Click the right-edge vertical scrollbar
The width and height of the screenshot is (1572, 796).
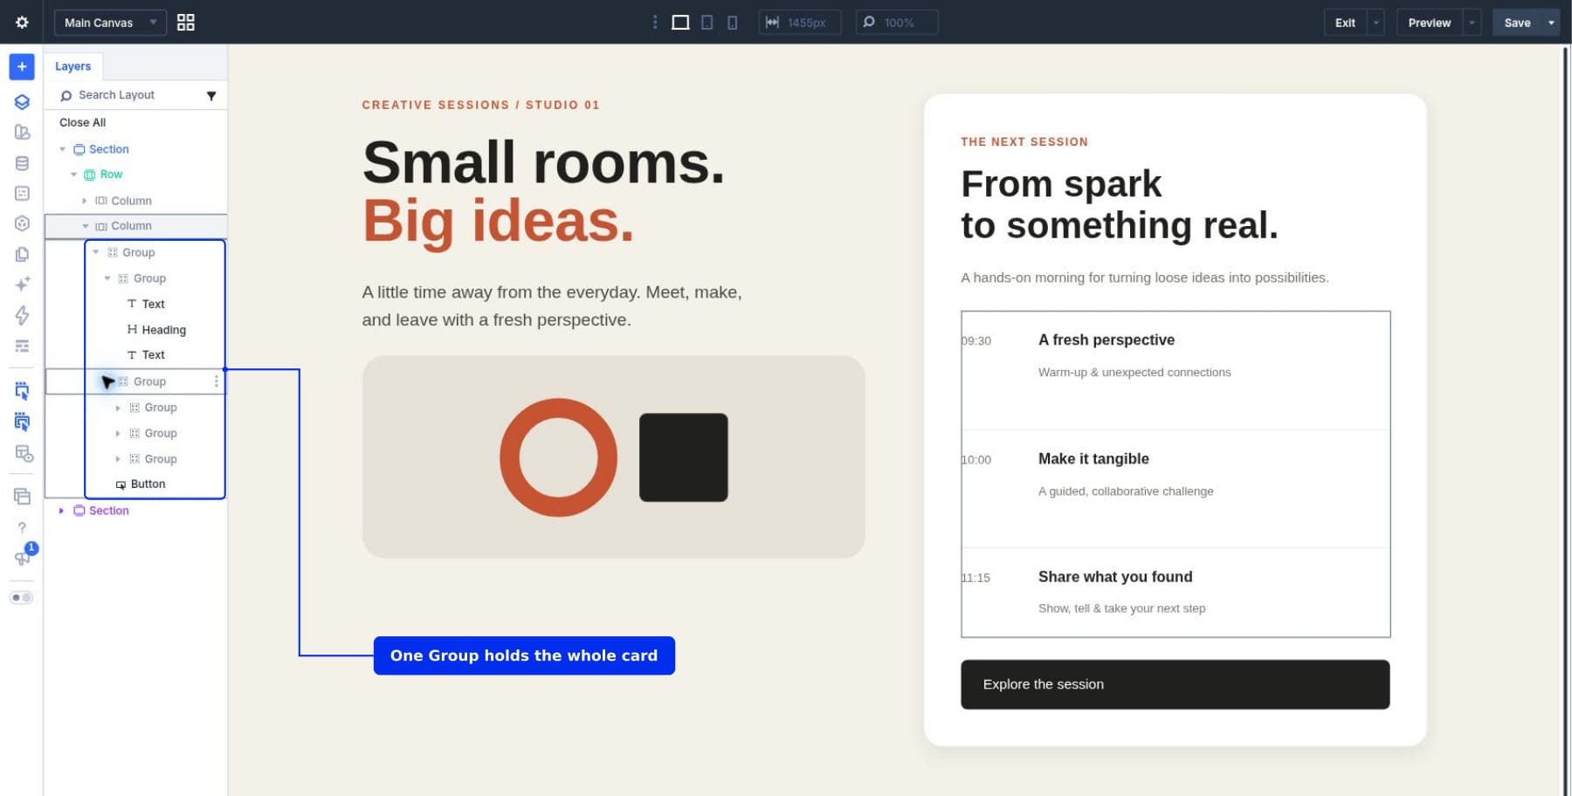coord(1565,419)
